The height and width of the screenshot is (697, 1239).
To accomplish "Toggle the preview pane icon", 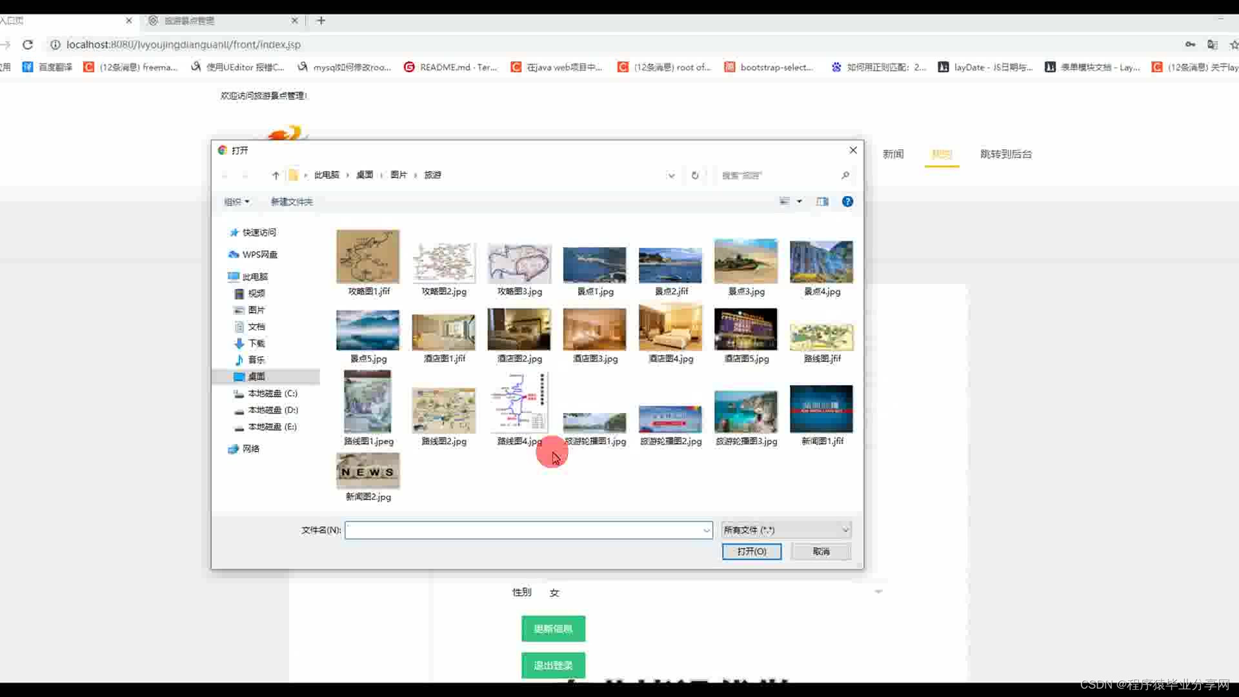I will [x=822, y=201].
